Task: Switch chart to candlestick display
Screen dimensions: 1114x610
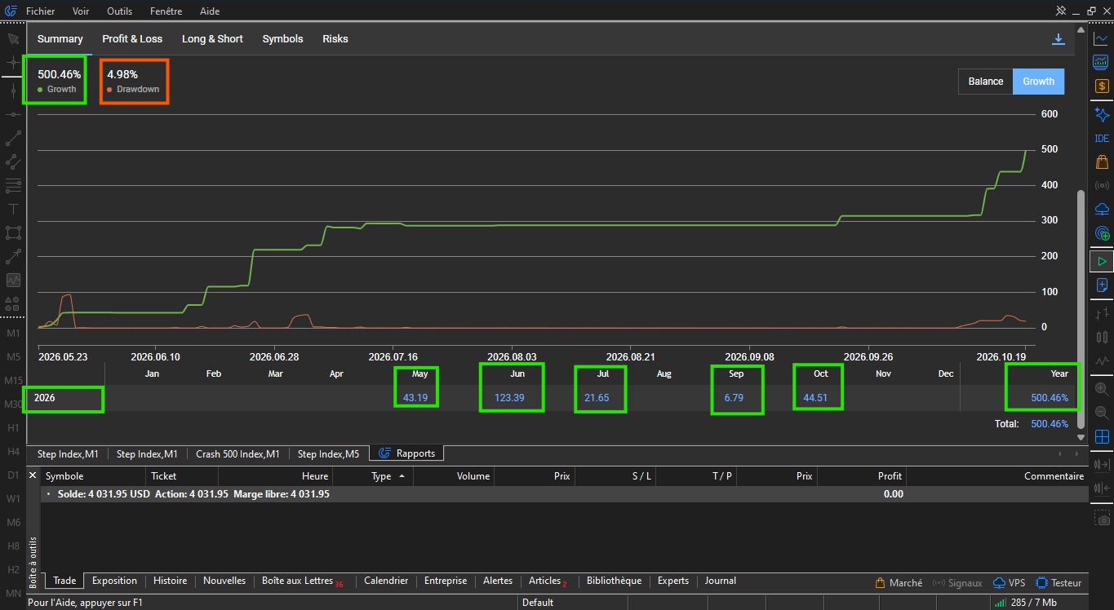Action: tap(1102, 336)
